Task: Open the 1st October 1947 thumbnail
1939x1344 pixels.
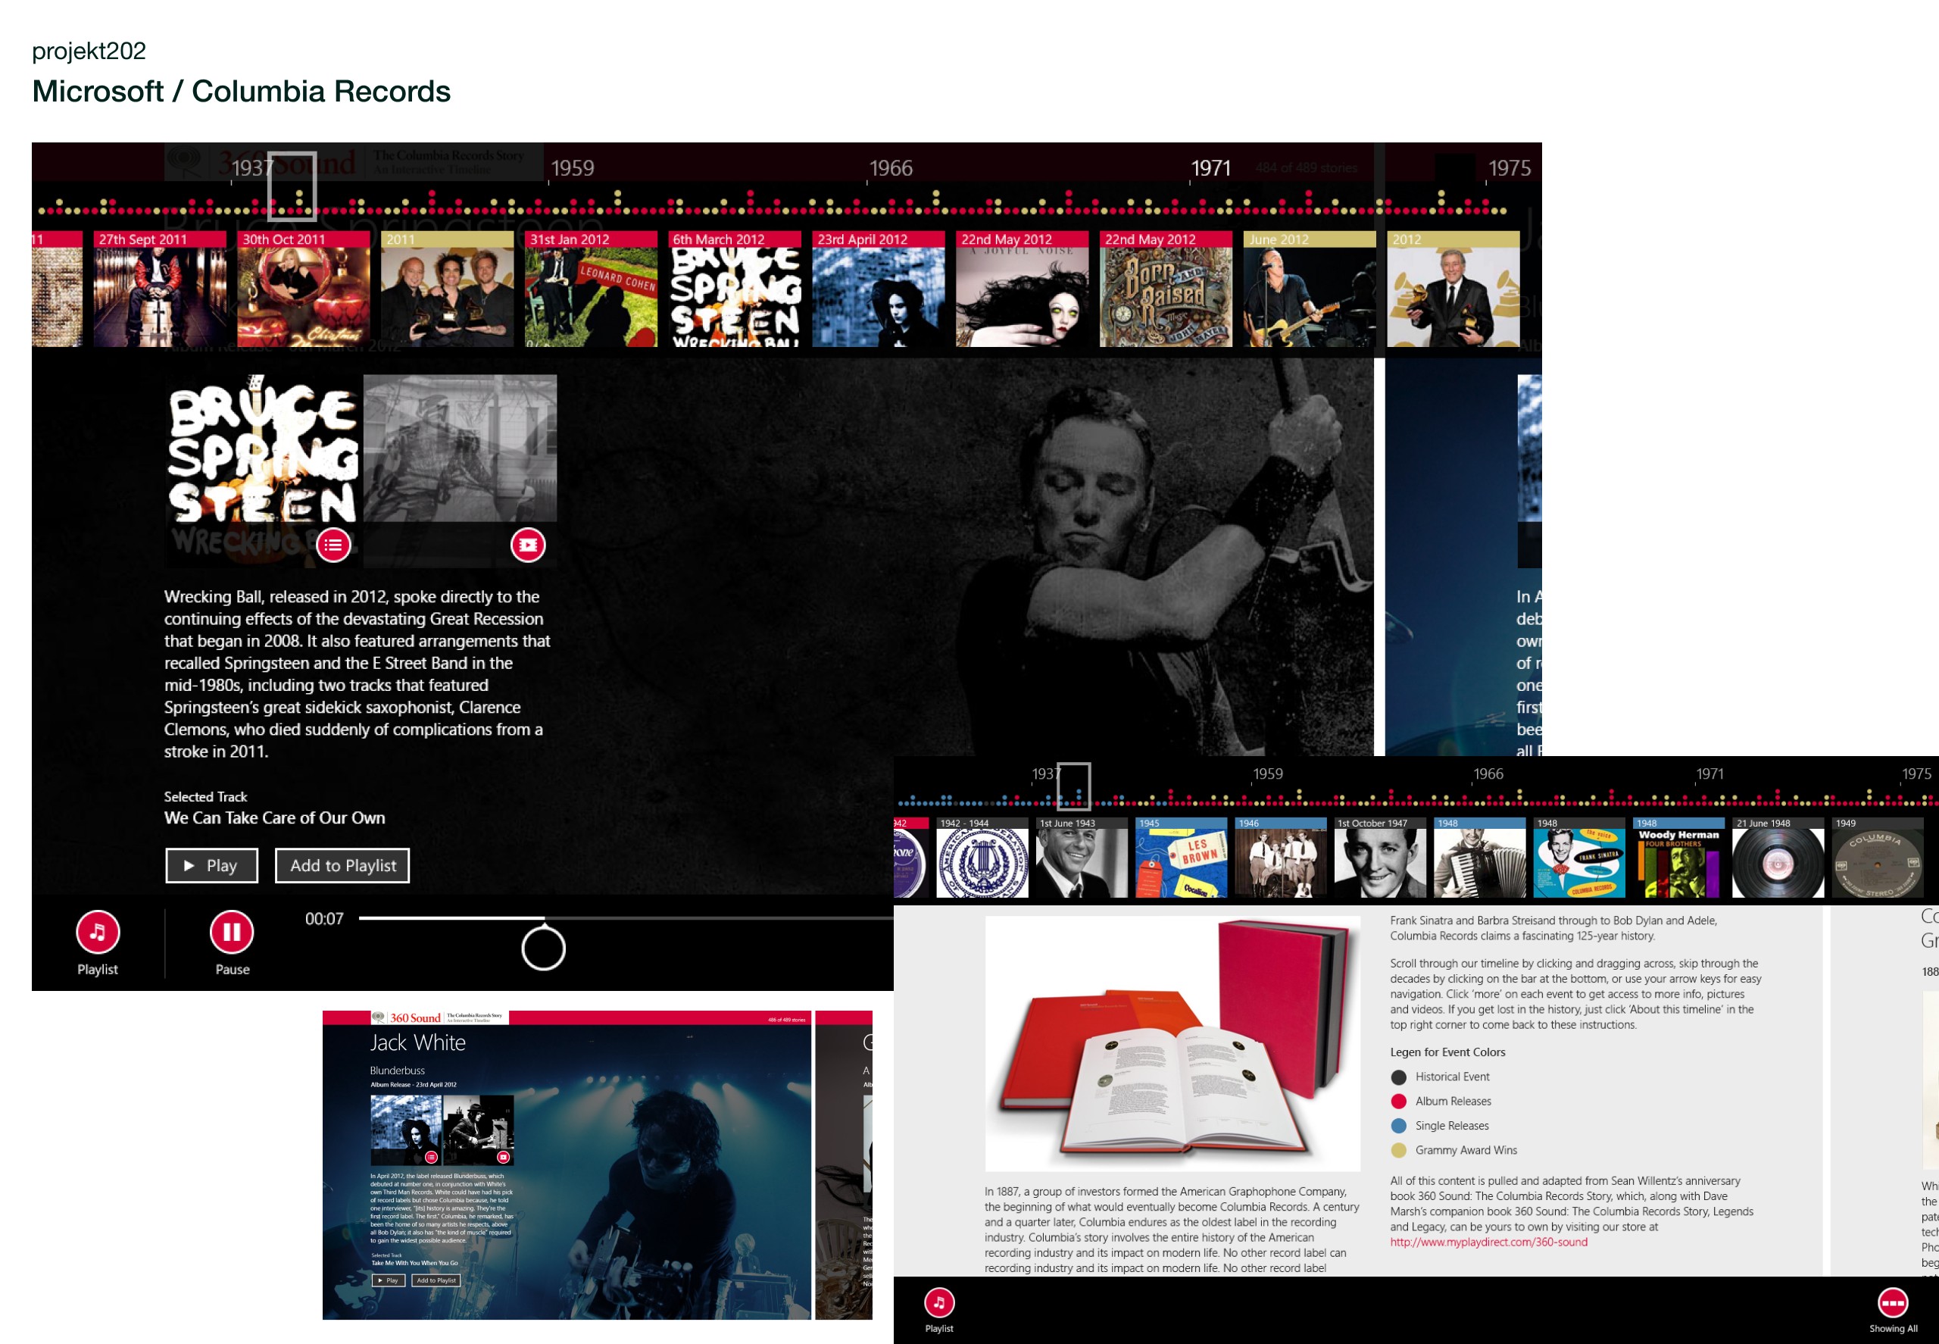Action: point(1380,858)
